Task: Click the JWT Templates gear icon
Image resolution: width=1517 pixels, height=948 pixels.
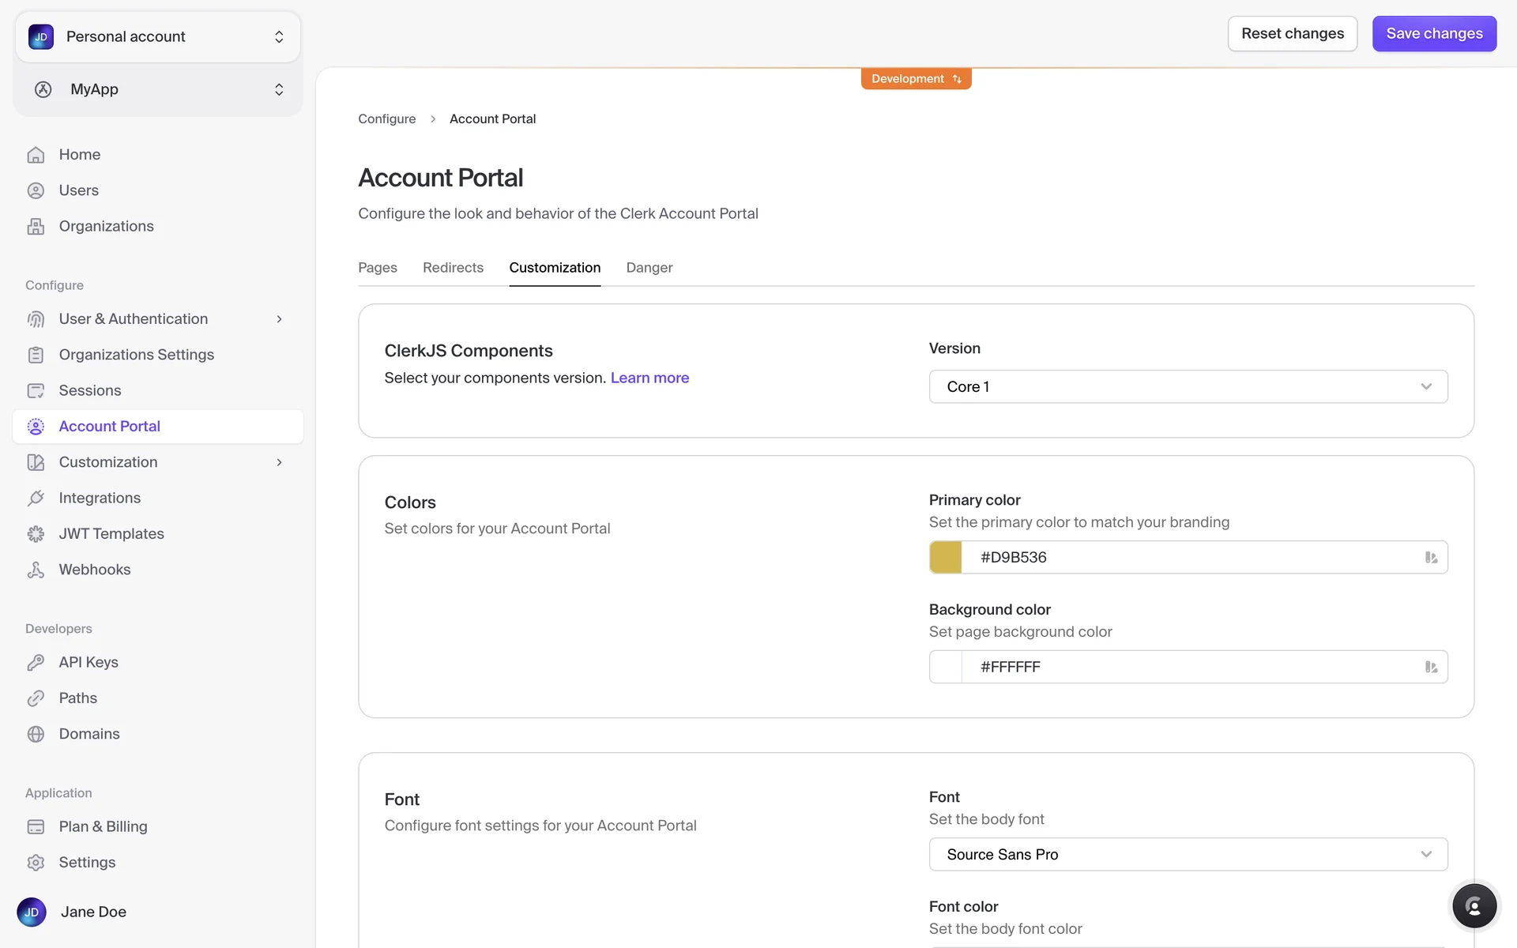Action: coord(36,534)
